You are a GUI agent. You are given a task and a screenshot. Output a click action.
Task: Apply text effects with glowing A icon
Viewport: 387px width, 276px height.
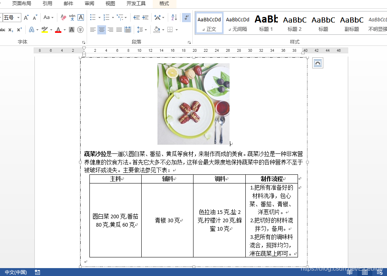(31, 30)
